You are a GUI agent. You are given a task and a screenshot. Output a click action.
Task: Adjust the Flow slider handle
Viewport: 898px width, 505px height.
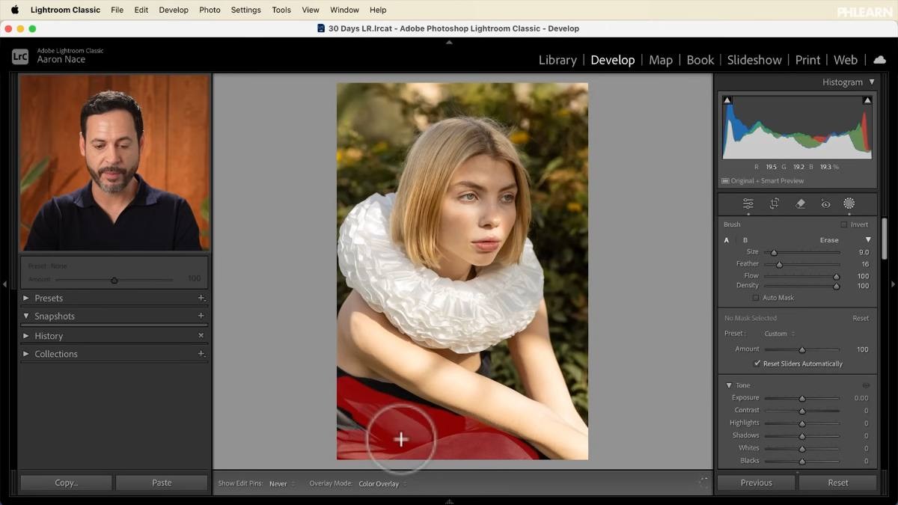(x=836, y=276)
